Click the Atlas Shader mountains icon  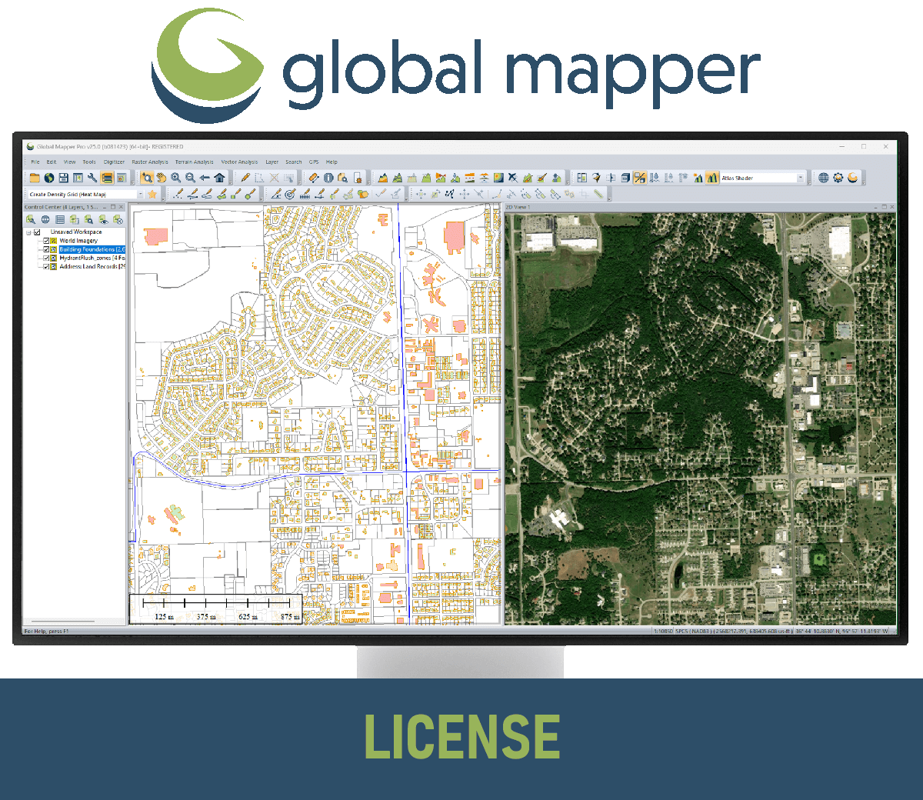tap(713, 178)
